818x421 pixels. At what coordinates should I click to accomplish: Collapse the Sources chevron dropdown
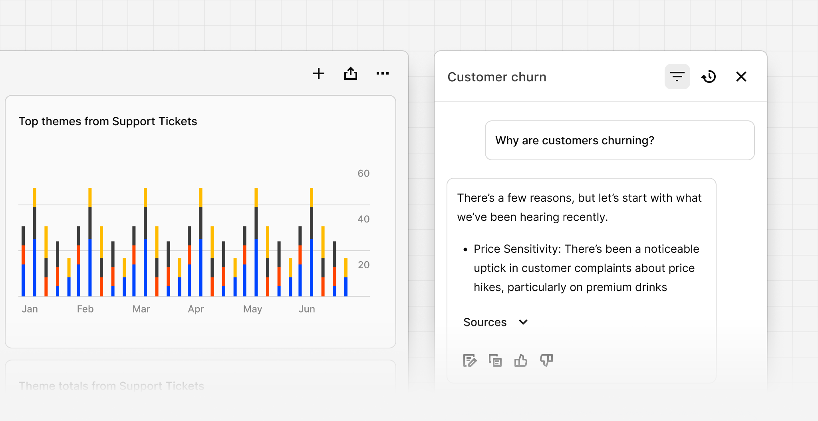tap(523, 322)
